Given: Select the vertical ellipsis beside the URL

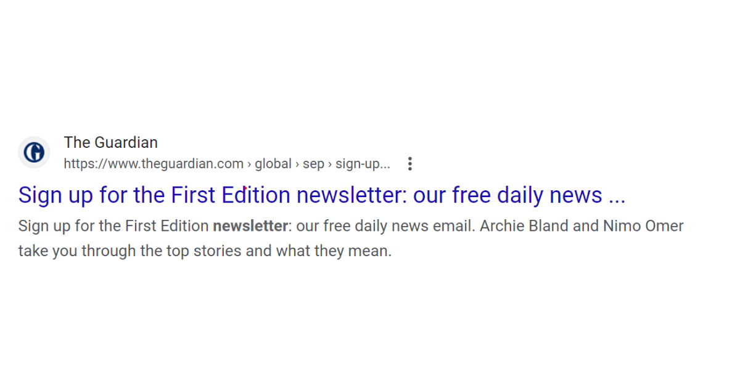Looking at the screenshot, I should tap(410, 163).
